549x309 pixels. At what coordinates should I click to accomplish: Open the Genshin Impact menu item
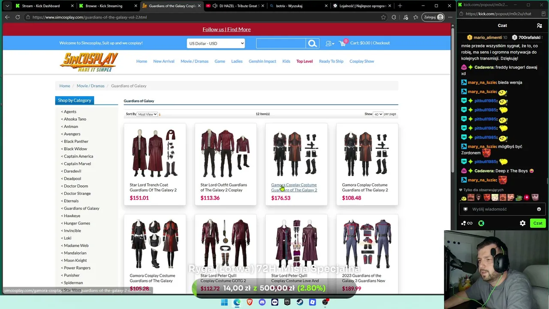(x=262, y=61)
